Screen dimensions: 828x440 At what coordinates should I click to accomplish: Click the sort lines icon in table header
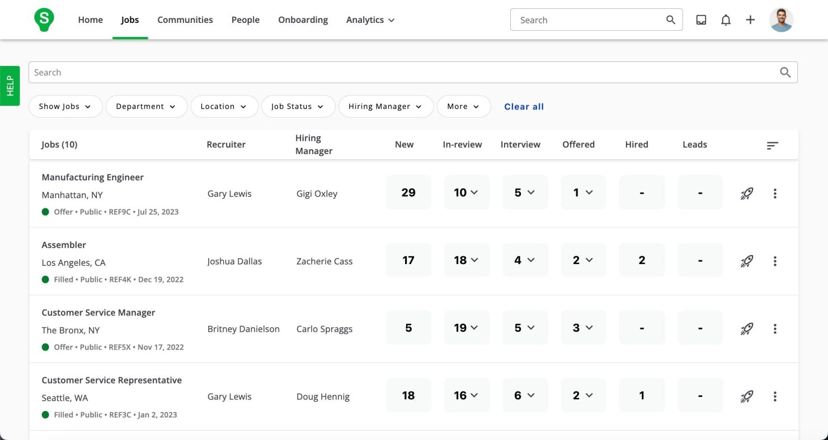click(x=773, y=145)
